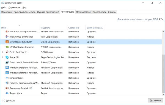Click the HD Audio Background Process speaker icon
The height and width of the screenshot is (105, 165).
[x=7, y=32]
